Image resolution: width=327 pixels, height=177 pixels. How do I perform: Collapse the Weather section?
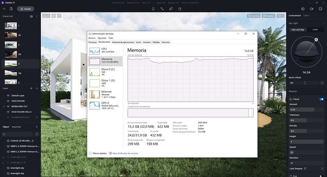tap(324, 91)
